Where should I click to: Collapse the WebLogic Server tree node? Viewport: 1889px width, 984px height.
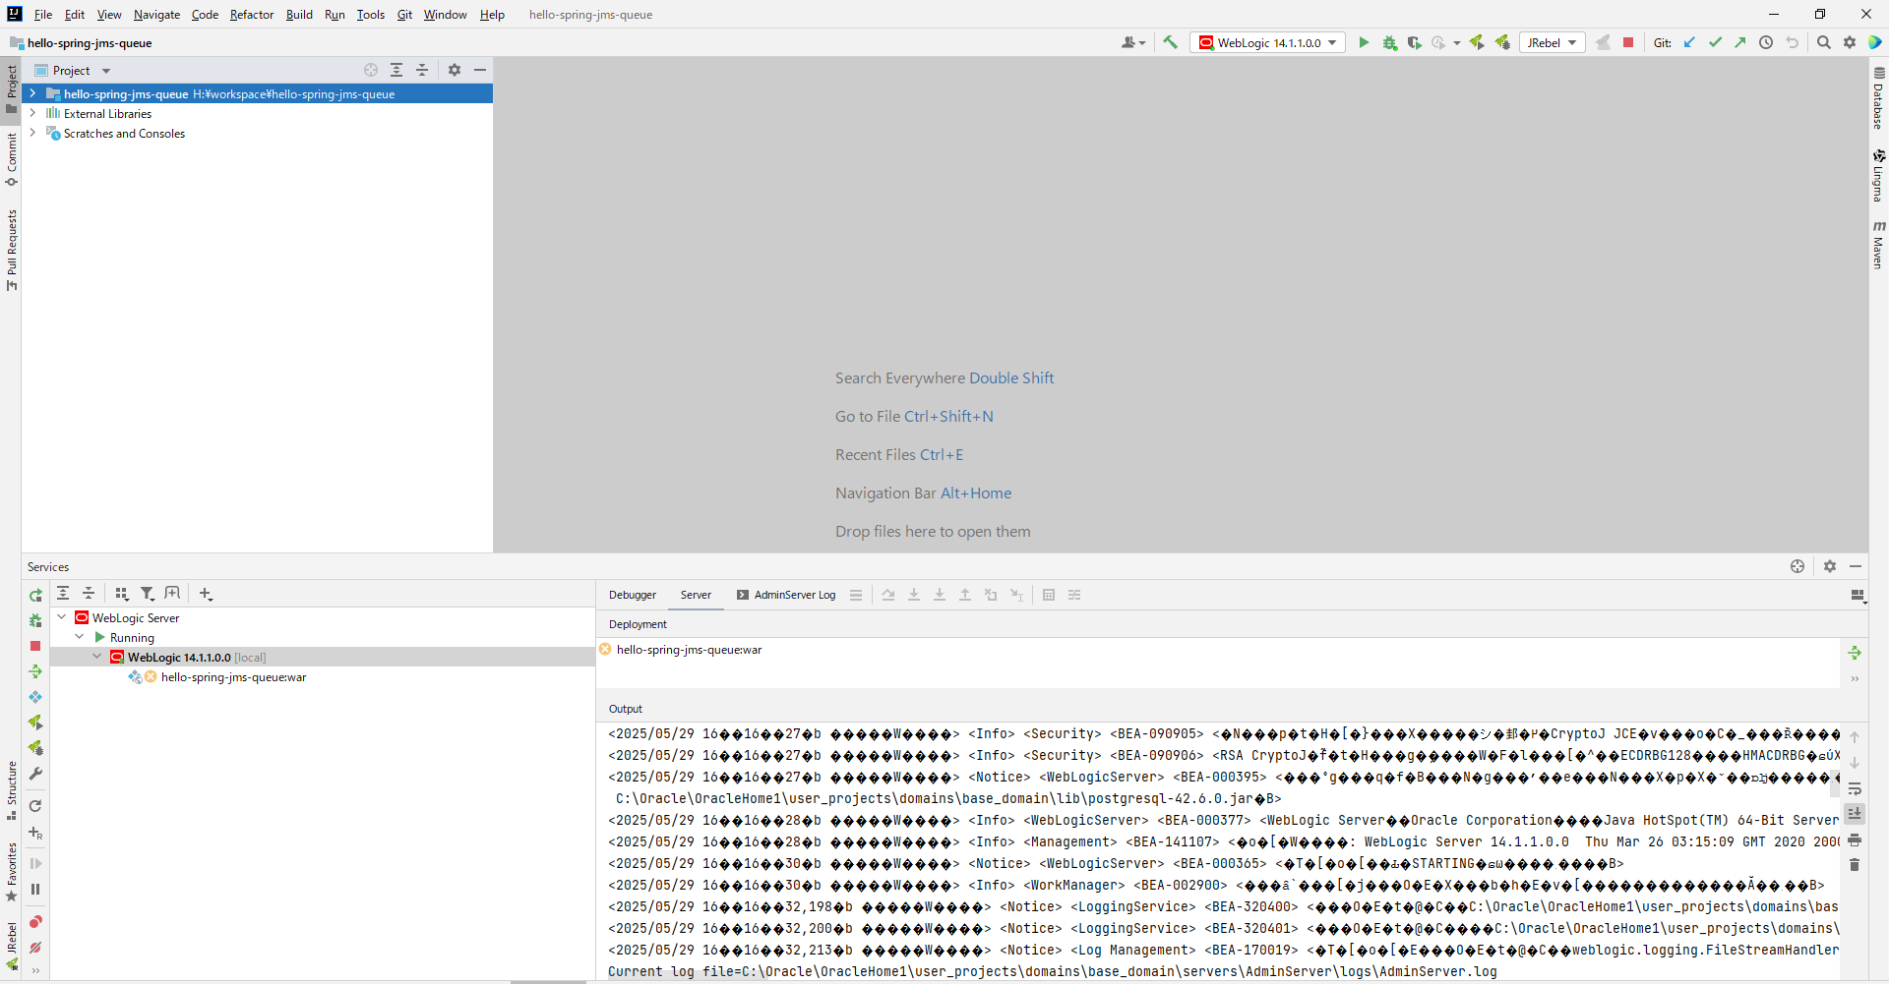[62, 617]
